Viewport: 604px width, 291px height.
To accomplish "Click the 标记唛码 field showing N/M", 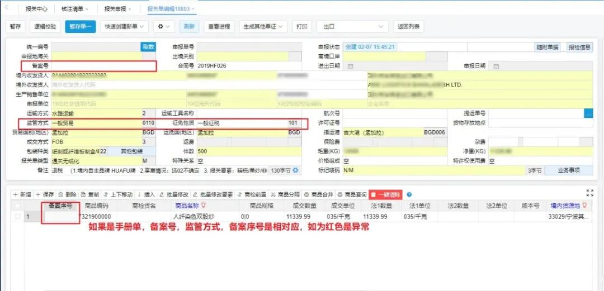I will pyautogui.click(x=435, y=170).
